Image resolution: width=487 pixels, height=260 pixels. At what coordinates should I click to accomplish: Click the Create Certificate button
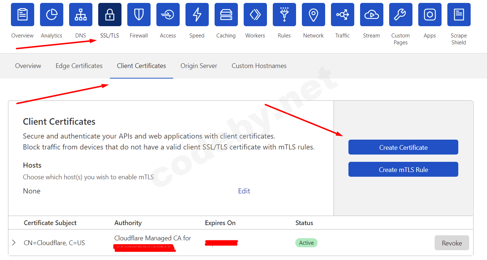pyautogui.click(x=403, y=147)
